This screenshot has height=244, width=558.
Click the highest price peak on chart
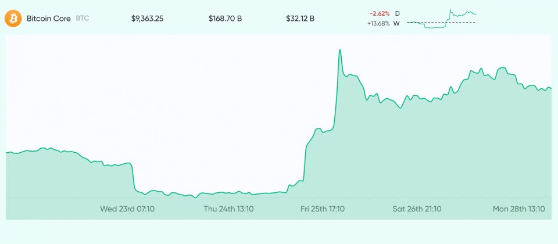click(339, 51)
